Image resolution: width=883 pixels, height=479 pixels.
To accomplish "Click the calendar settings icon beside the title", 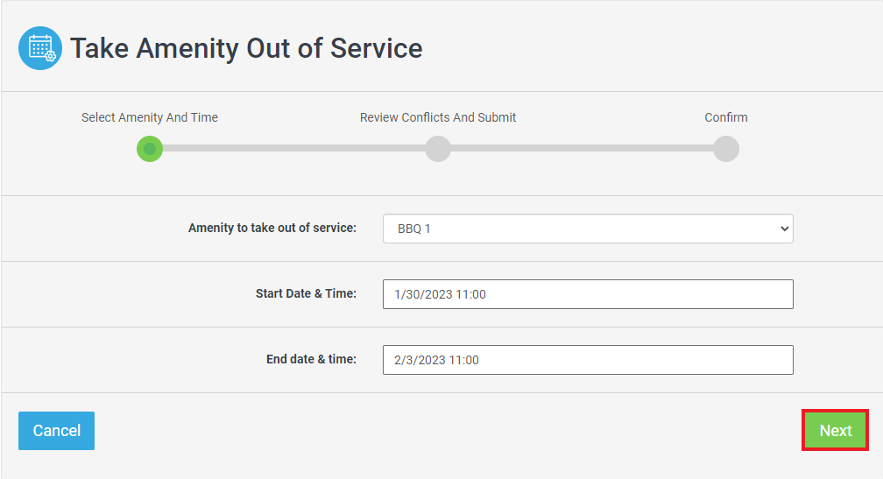I will (40, 48).
